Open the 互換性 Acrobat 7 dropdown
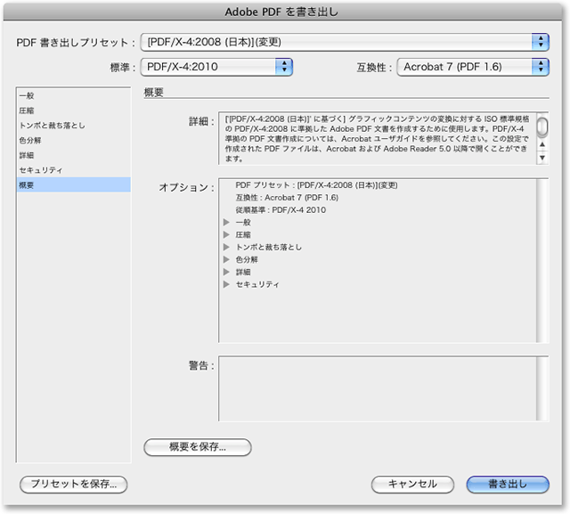Viewport: 570px width, 514px height. coord(472,66)
